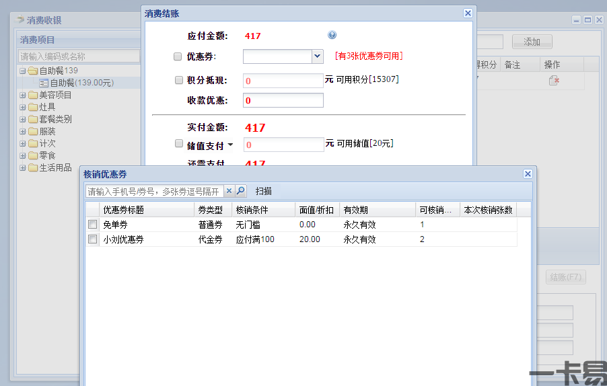This screenshot has height=386, width=607.
Task: Minimize the 消费收银 window
Action: click(x=577, y=20)
